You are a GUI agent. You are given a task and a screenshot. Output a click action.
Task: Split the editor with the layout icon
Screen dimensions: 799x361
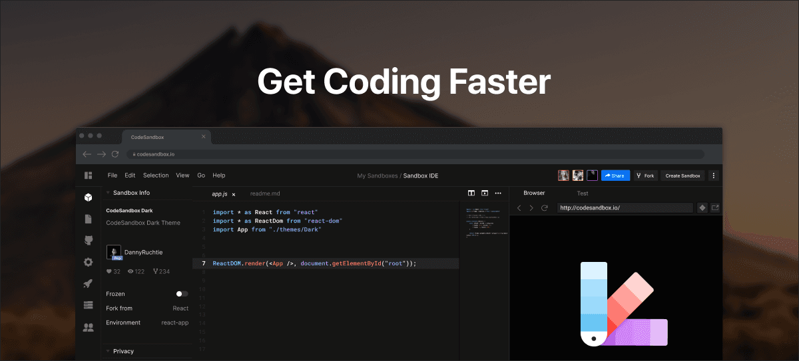pos(471,193)
